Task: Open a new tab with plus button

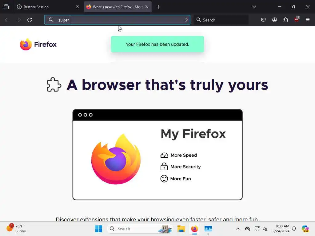Action: pos(158,7)
